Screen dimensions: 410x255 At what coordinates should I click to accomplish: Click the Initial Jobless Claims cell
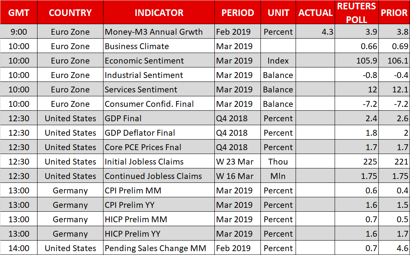pyautogui.click(x=144, y=162)
